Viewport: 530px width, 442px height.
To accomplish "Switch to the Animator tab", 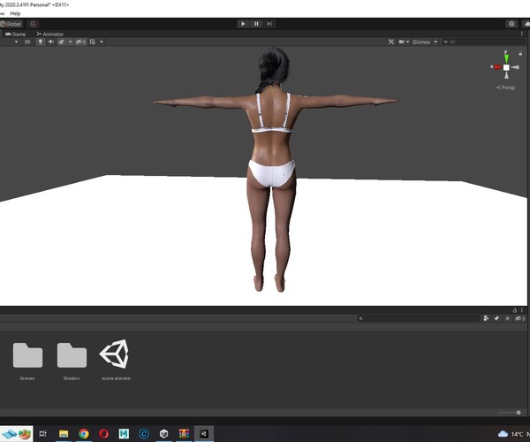I will coord(50,34).
